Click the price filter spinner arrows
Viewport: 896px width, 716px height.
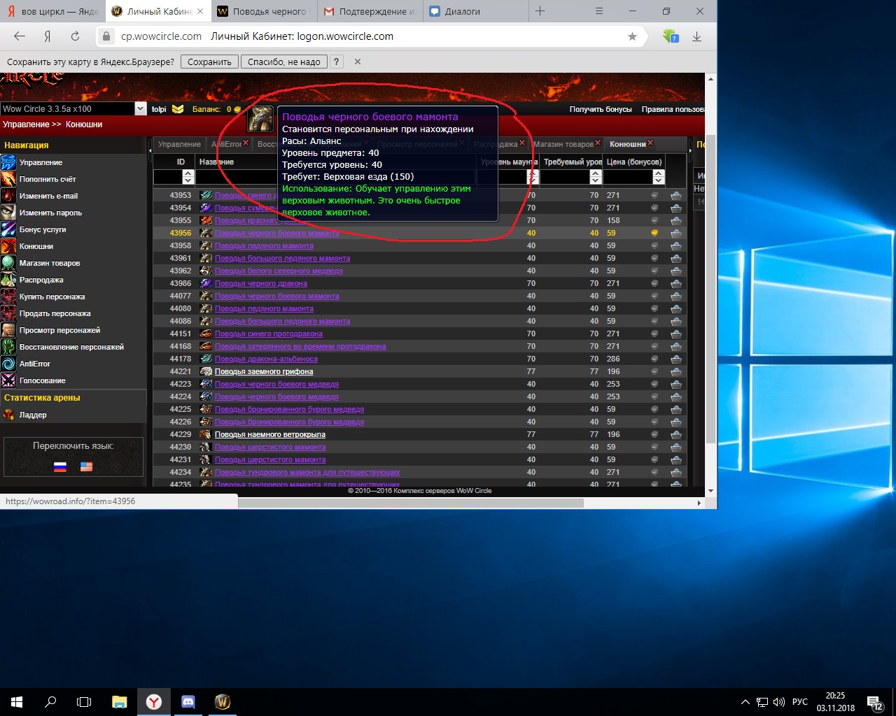tap(657, 177)
